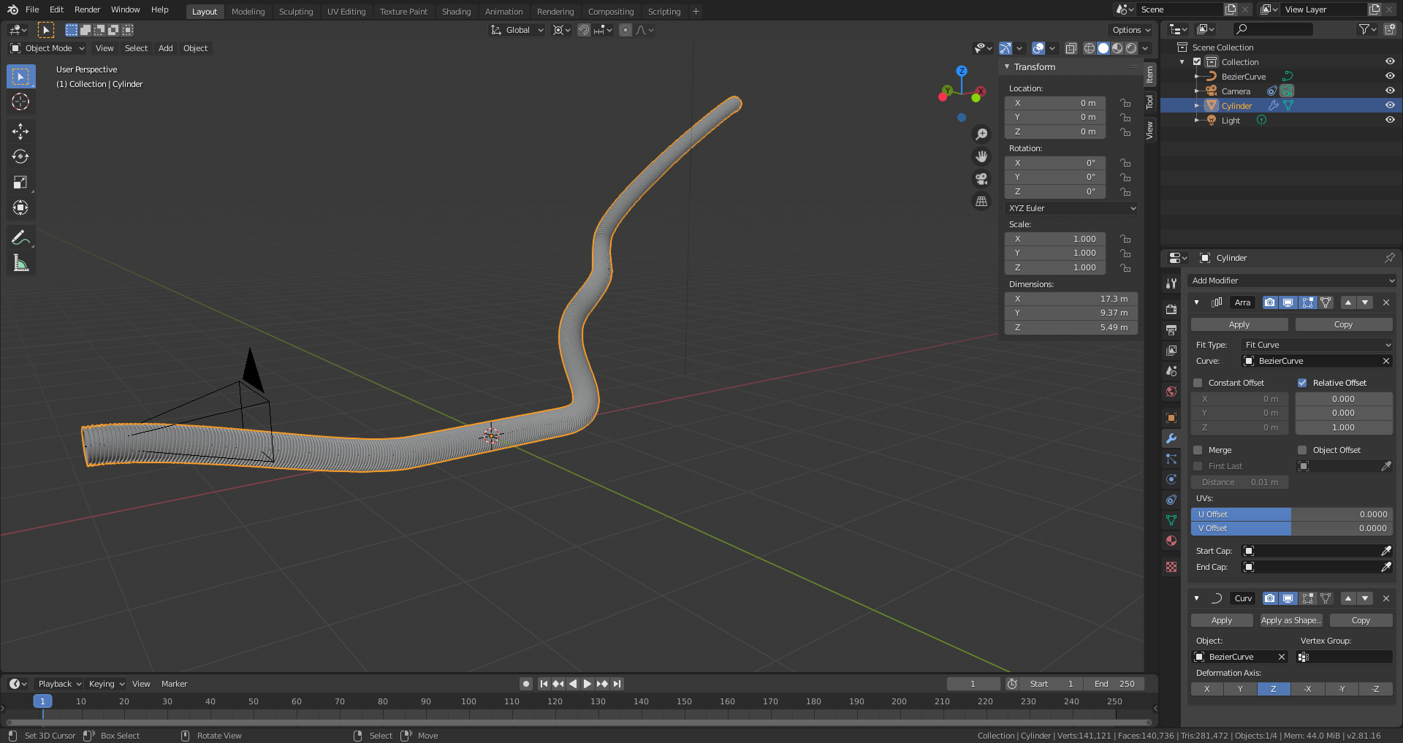Select the Select Box tool
1403x743 pixels.
20,77
